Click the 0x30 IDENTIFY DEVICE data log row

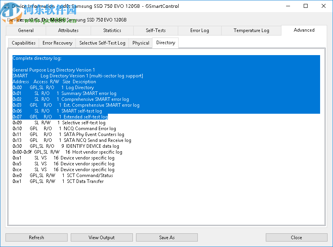coord(66,146)
